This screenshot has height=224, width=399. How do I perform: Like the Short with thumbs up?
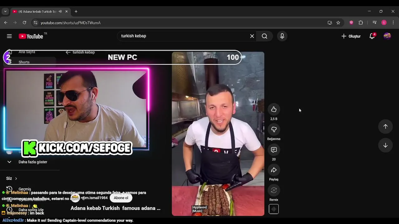[274, 109]
